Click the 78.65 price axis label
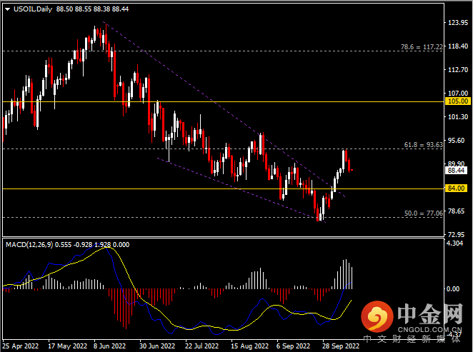Viewport: 473px width, 352px height. [456, 211]
